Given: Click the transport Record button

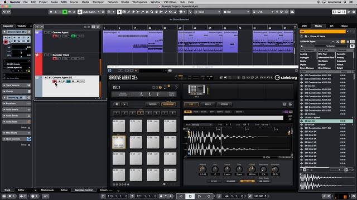Looking at the screenshot, I should 209,196.
